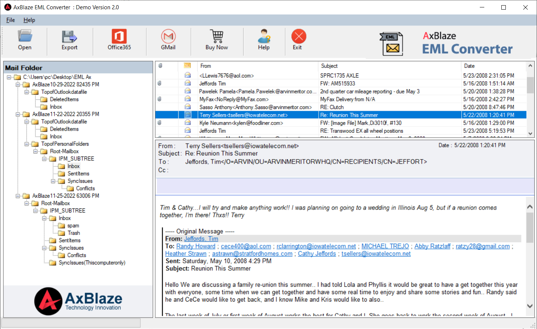
Task: Click the Heather Strawn link
Action: point(186,254)
